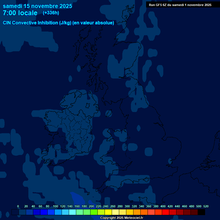Image resolution: width=220 pixels, height=220 pixels.
Task: Click the legend value label 0
Action: (18, 206)
